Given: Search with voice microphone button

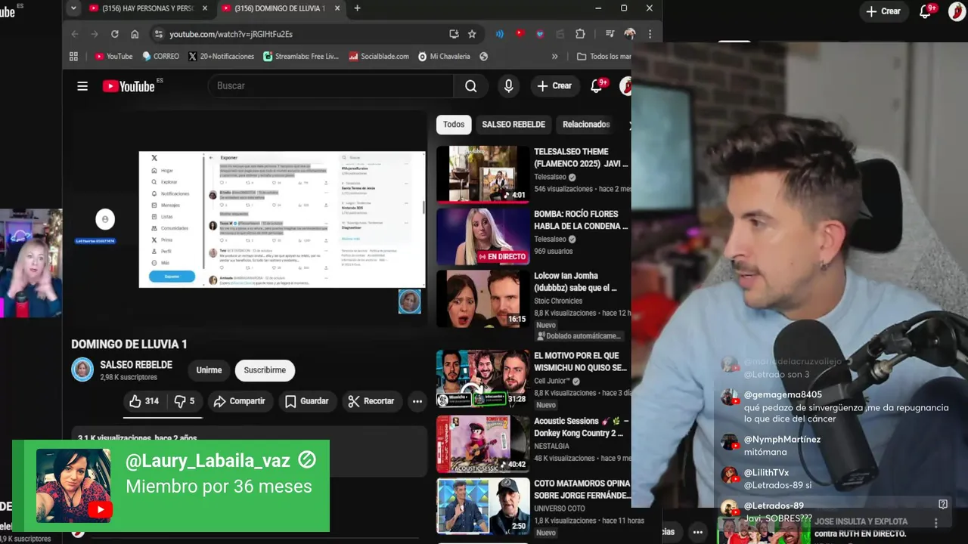Looking at the screenshot, I should [509, 86].
